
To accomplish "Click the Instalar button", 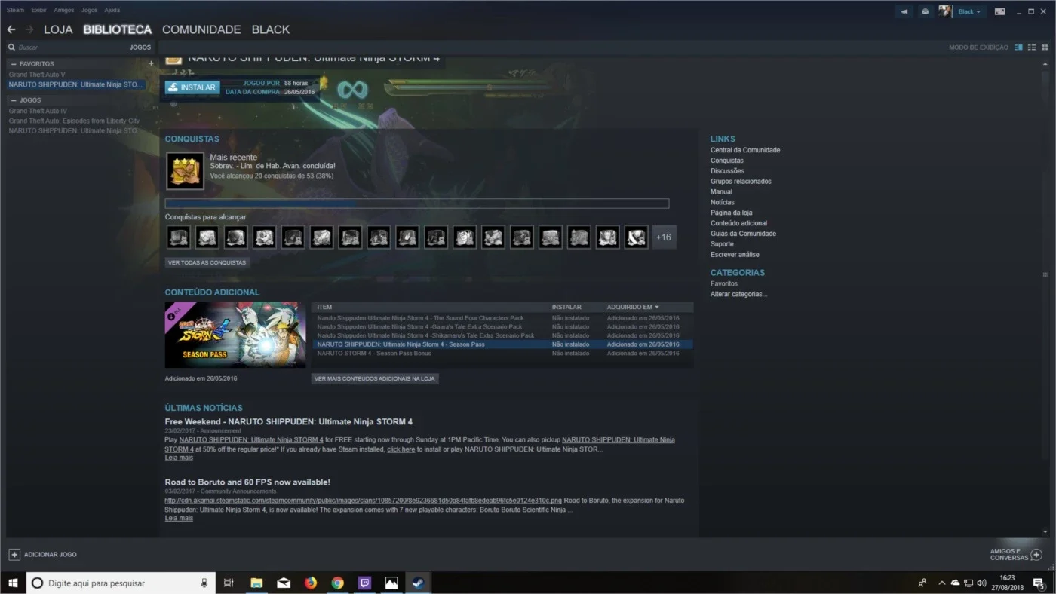I will coord(192,87).
